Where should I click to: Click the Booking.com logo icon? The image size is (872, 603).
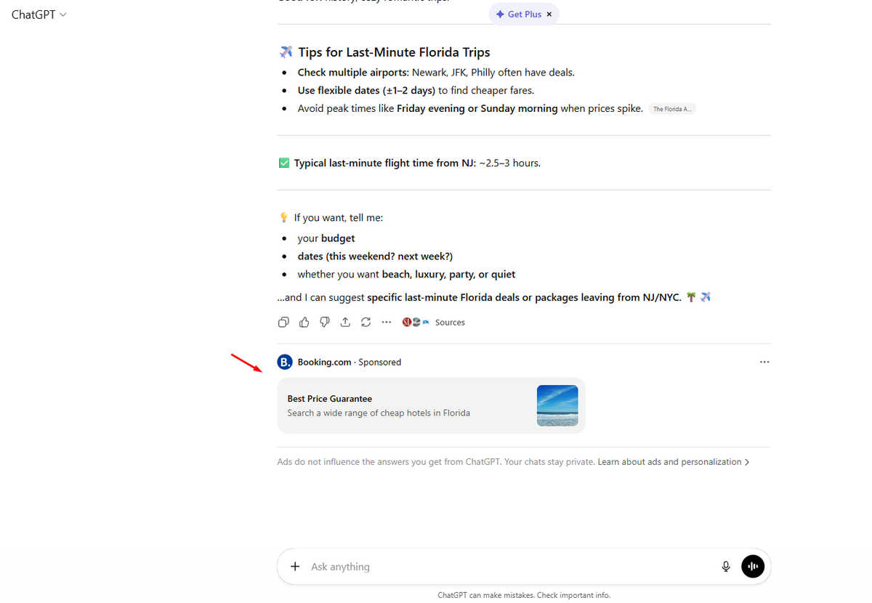point(285,362)
